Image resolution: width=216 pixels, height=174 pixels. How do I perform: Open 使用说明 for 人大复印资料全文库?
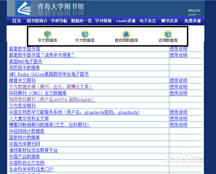pyautogui.click(x=178, y=118)
